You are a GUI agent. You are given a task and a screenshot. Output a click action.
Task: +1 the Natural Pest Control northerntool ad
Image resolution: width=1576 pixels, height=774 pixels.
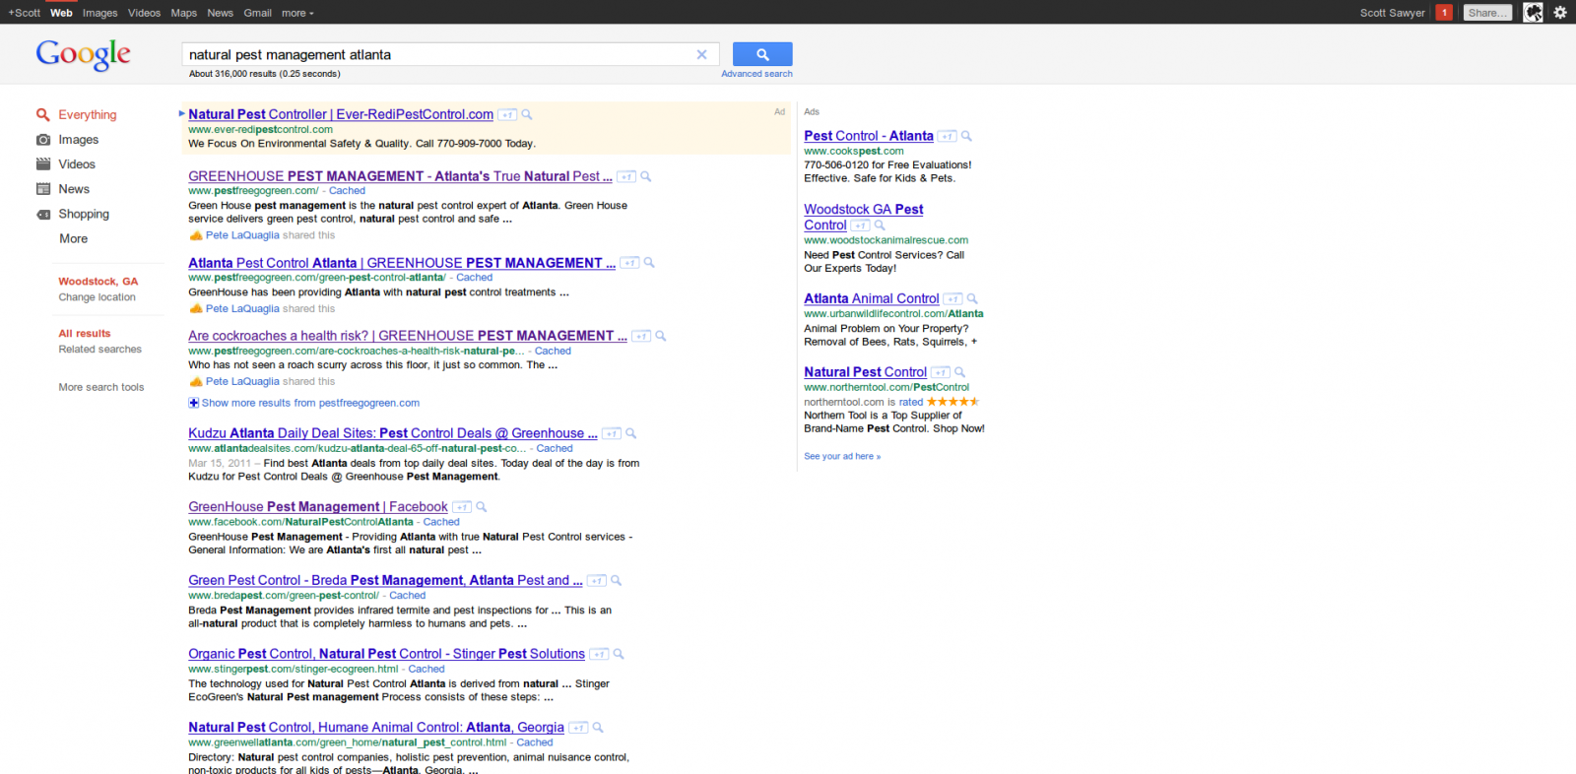(x=941, y=372)
